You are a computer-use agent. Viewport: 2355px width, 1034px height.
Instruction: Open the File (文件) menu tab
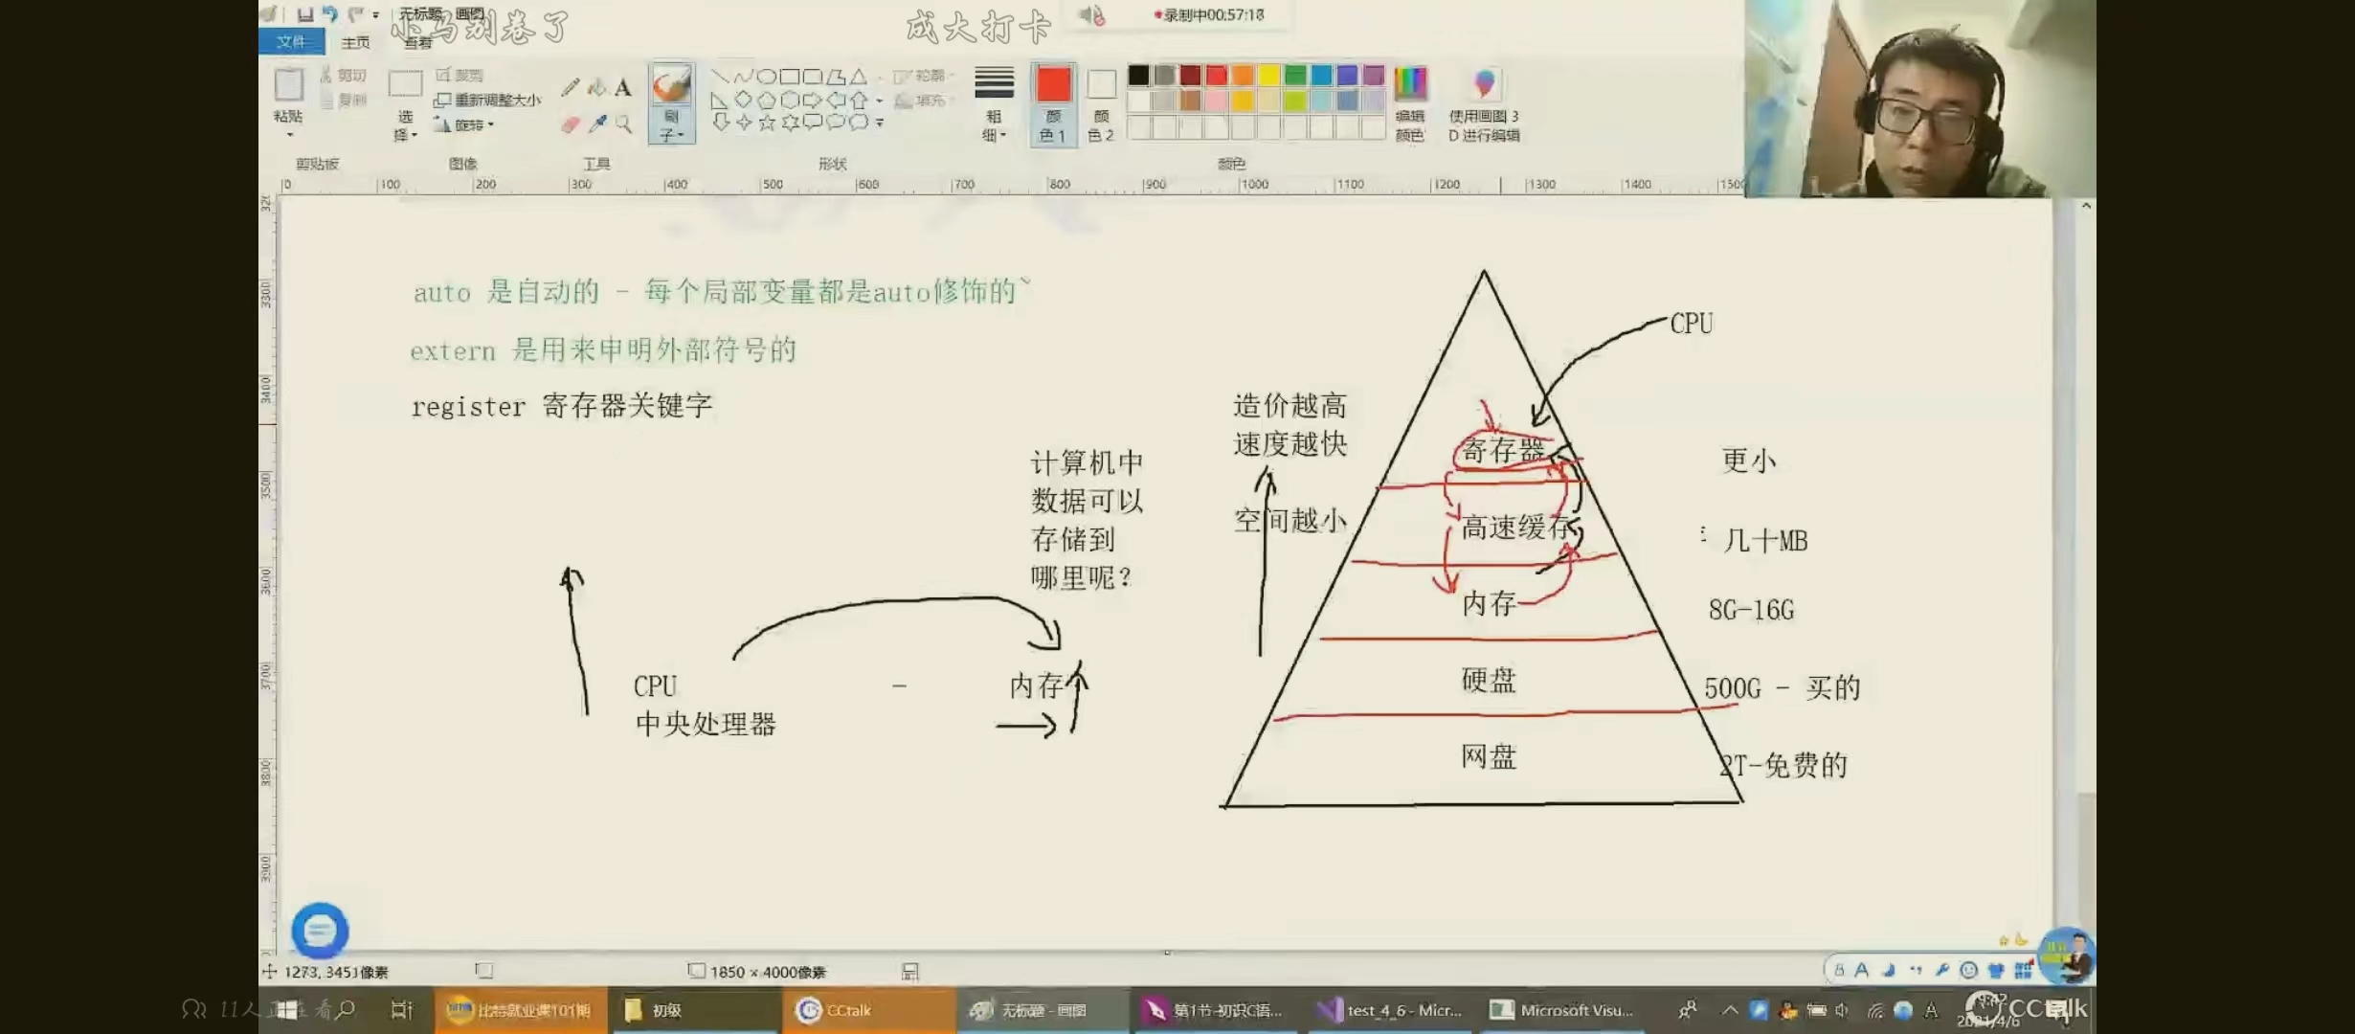(x=291, y=41)
